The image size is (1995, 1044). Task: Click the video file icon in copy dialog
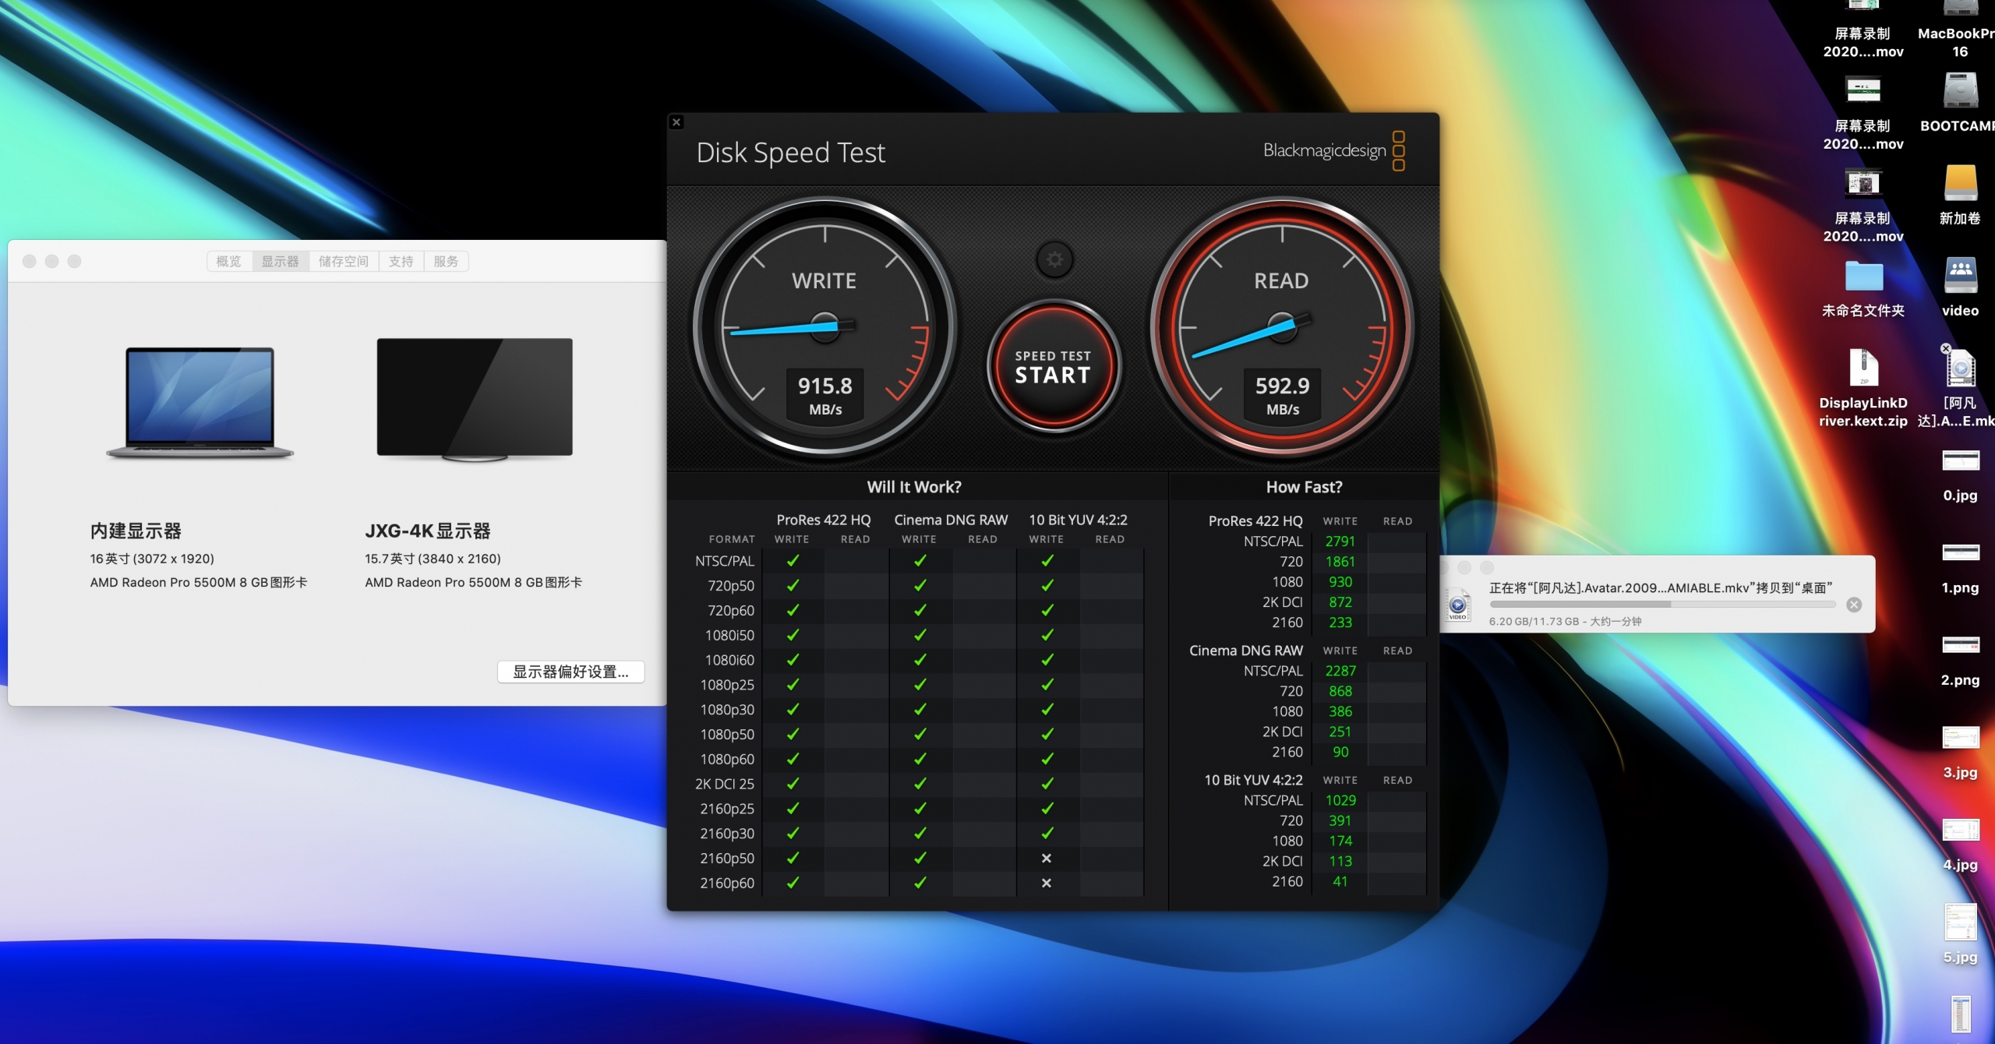[1458, 605]
